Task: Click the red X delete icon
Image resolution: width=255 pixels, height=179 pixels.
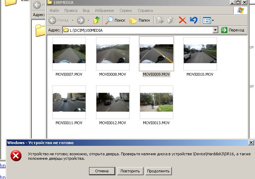Action: pyautogui.click(x=182, y=20)
